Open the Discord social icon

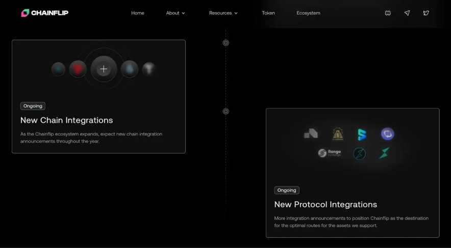pos(388,13)
